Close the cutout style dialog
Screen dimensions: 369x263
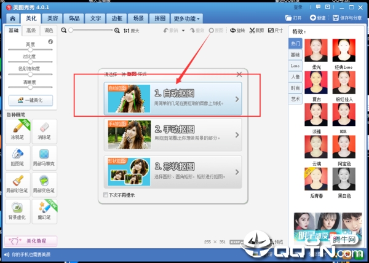[x=239, y=74]
